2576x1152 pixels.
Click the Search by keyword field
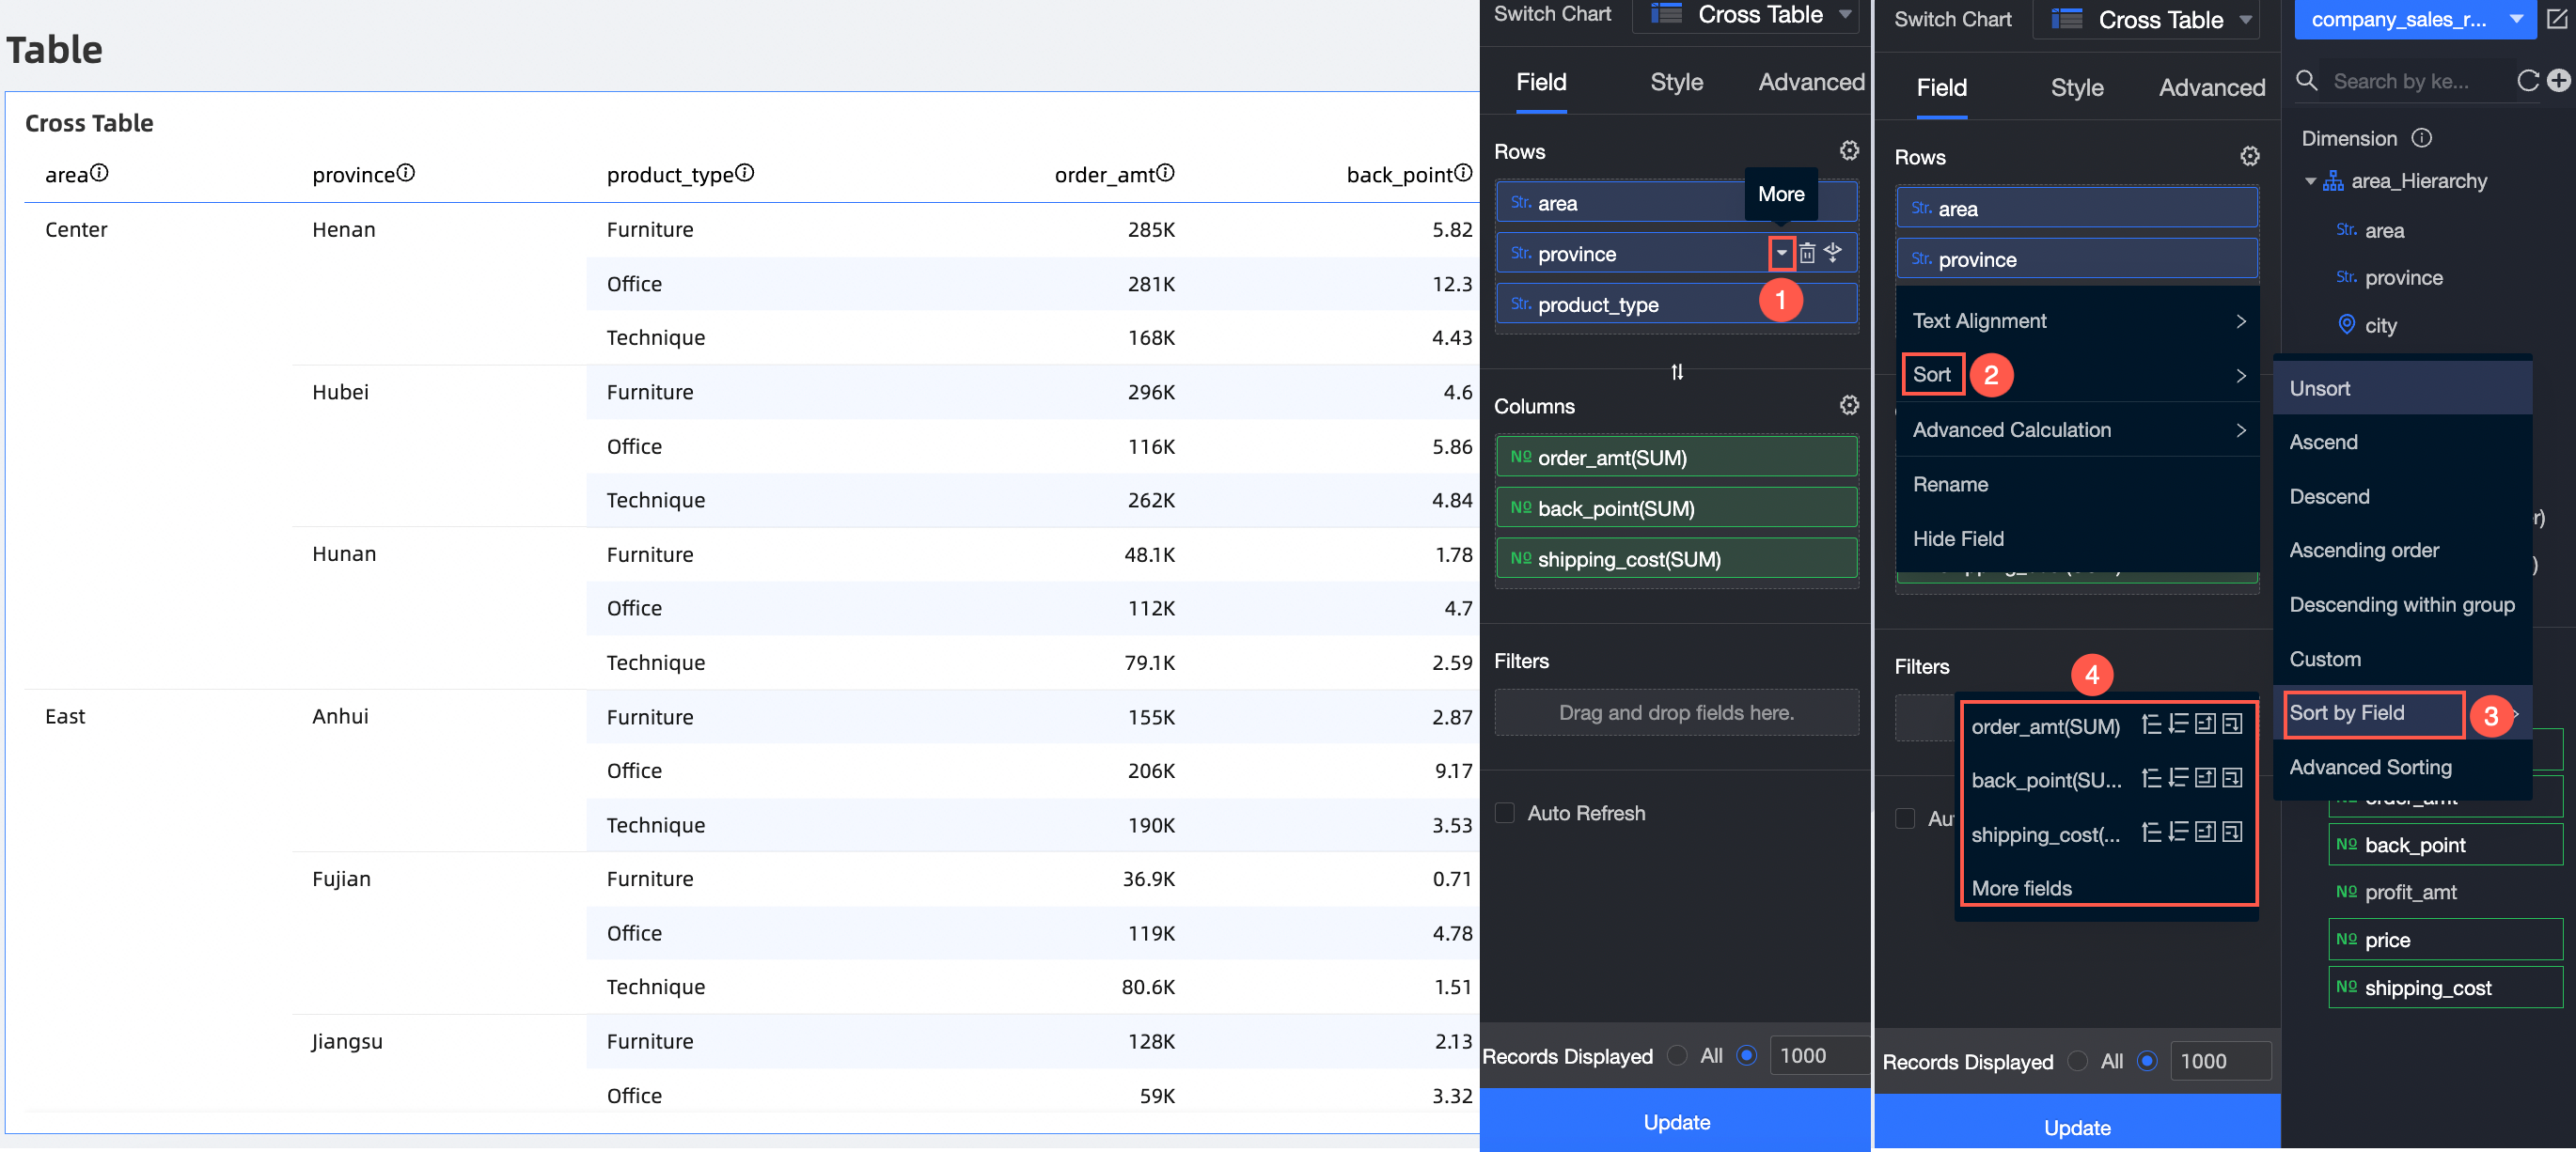click(x=2400, y=81)
